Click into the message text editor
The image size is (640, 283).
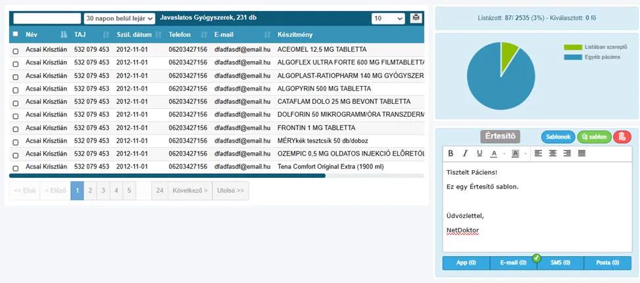537,207
